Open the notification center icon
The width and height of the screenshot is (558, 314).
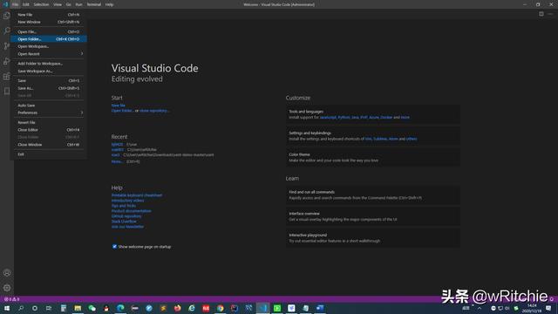(548, 308)
